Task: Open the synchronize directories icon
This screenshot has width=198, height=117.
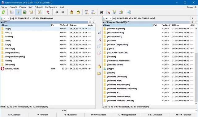Action: point(114,12)
